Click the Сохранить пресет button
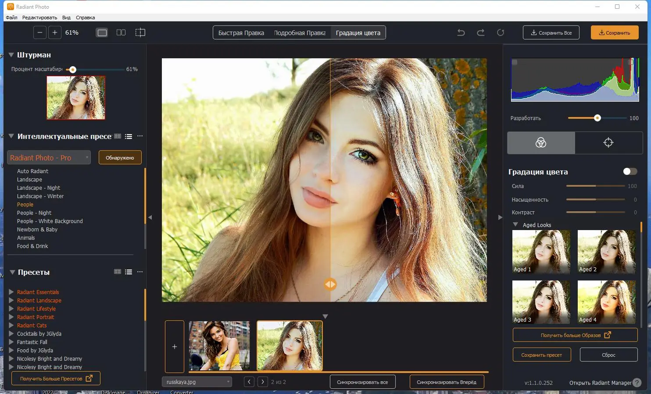651x394 pixels. (542, 355)
